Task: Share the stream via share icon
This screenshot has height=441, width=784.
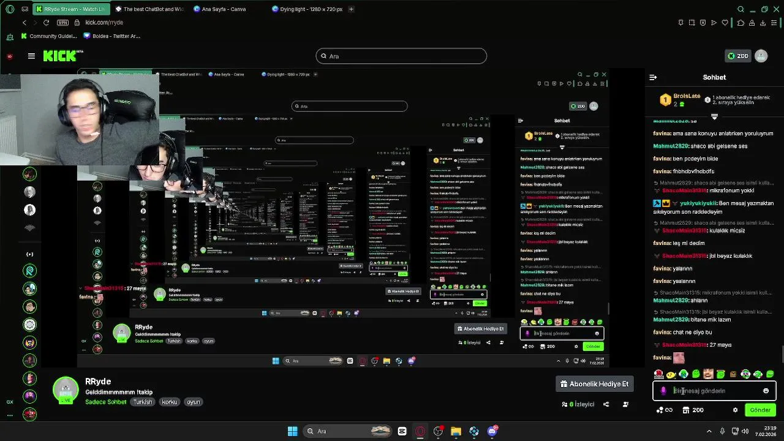Action: 606,404
